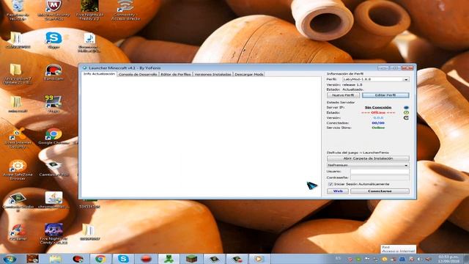Open the Editor de Perfiles tab

click(176, 74)
